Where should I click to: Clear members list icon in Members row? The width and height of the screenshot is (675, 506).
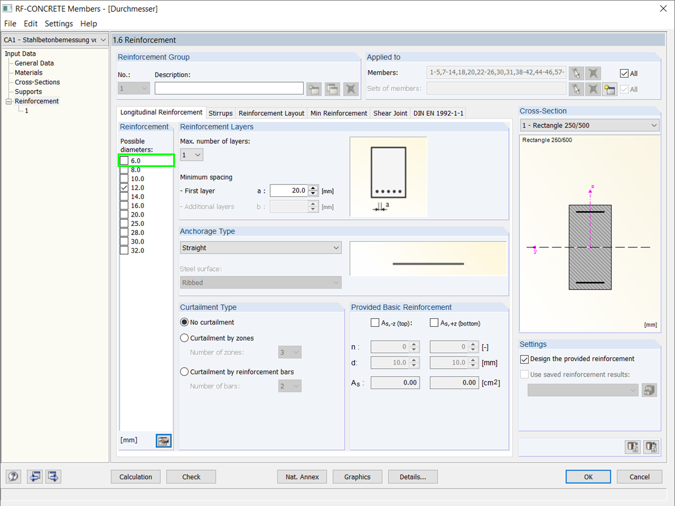coord(593,73)
